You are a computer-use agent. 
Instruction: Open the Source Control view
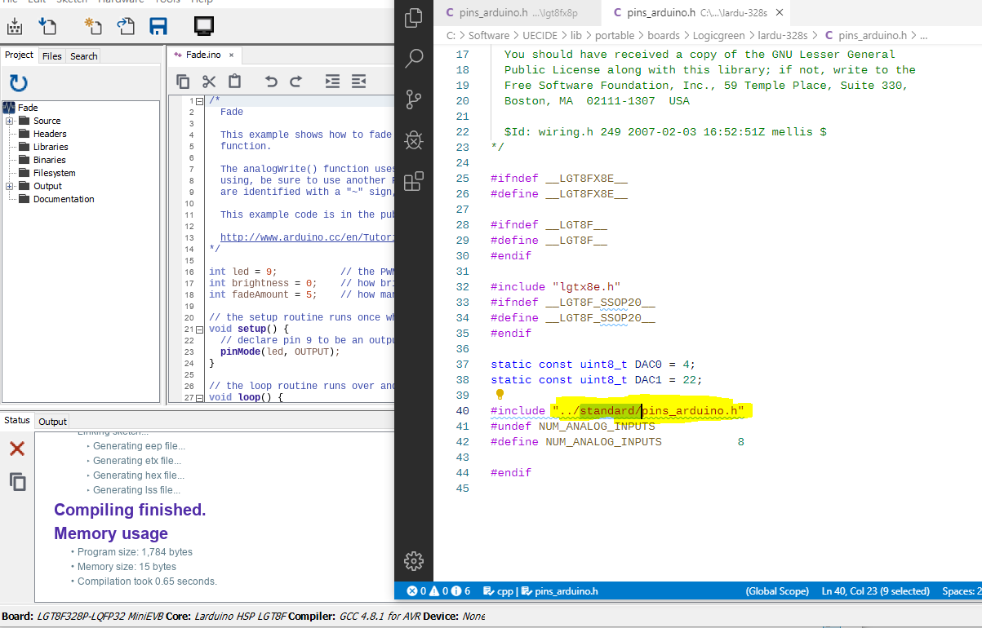414,100
